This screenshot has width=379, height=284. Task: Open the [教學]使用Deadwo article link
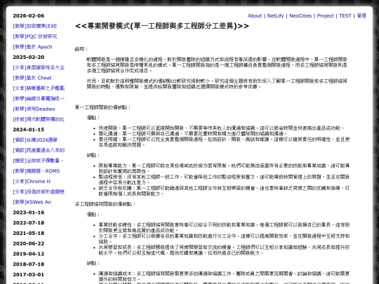(34, 109)
